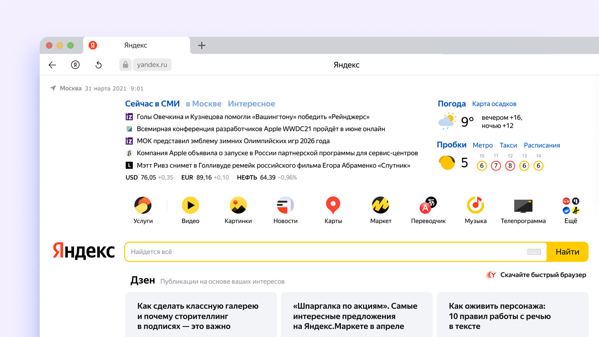Open the Телепрограмма TV icon
599x337 pixels.
tap(523, 205)
